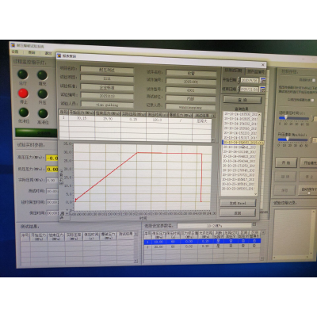The width and height of the screenshot is (317, 317).
Task: Click the 开始 start button
Action: click(x=286, y=163)
